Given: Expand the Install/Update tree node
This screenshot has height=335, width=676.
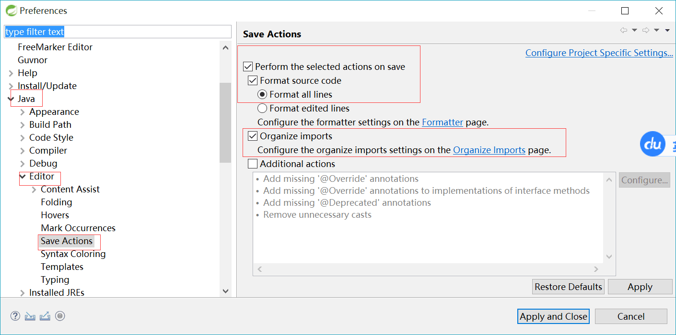Looking at the screenshot, I should (x=11, y=86).
